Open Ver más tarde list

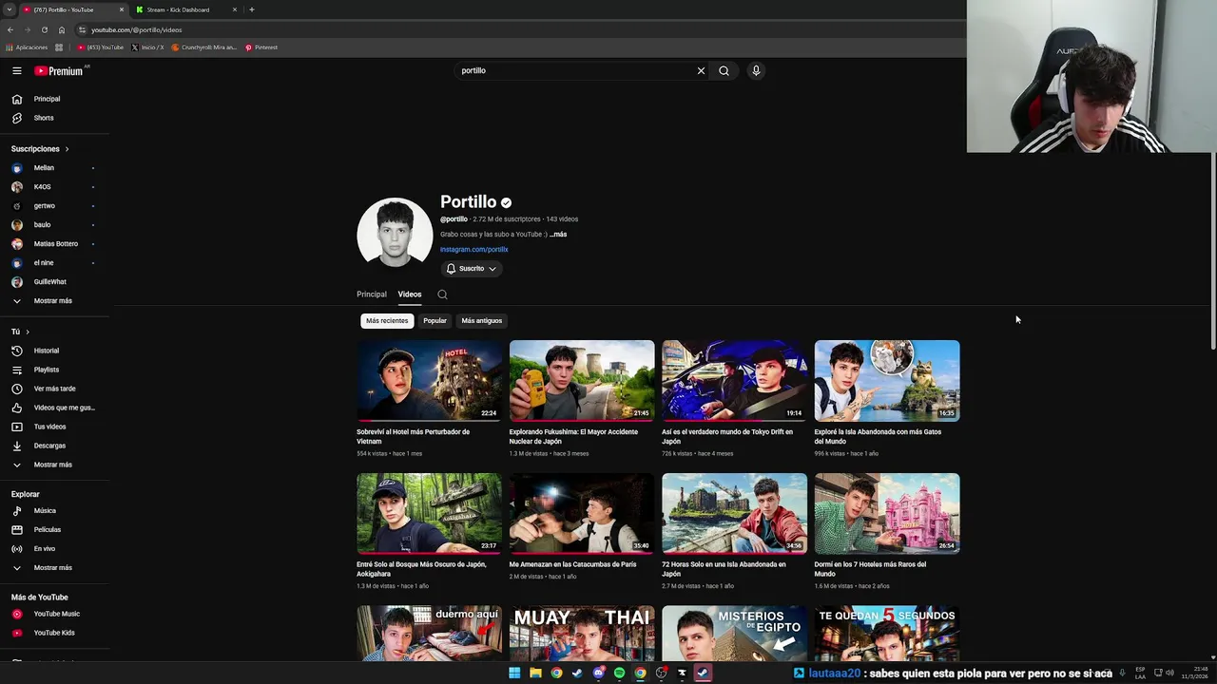(54, 389)
